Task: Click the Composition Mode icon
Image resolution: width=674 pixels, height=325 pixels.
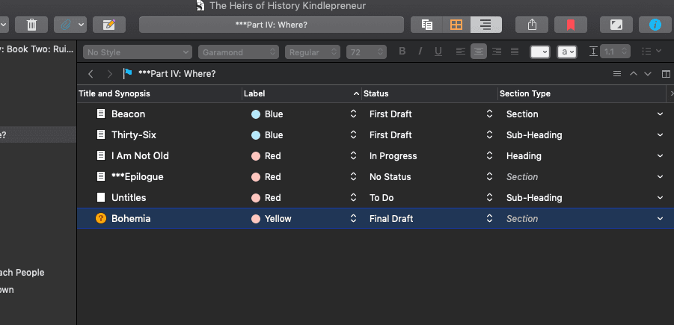Action: pyautogui.click(x=616, y=25)
